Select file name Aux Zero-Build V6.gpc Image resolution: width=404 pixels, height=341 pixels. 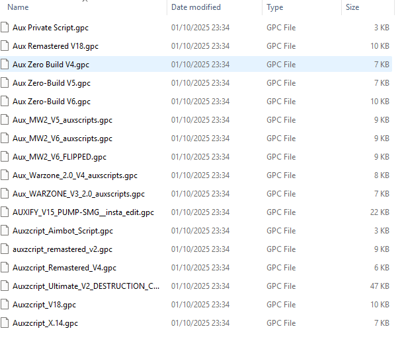[52, 102]
